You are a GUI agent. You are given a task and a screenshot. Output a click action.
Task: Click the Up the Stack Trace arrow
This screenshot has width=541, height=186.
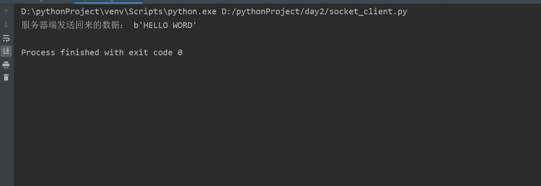[x=6, y=12]
